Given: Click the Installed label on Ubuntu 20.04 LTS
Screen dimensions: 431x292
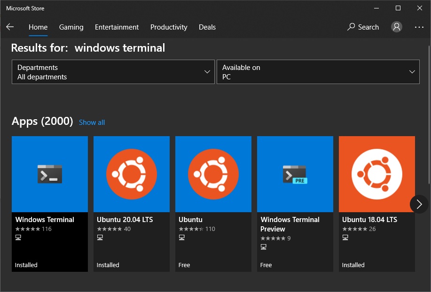Looking at the screenshot, I should 108,265.
